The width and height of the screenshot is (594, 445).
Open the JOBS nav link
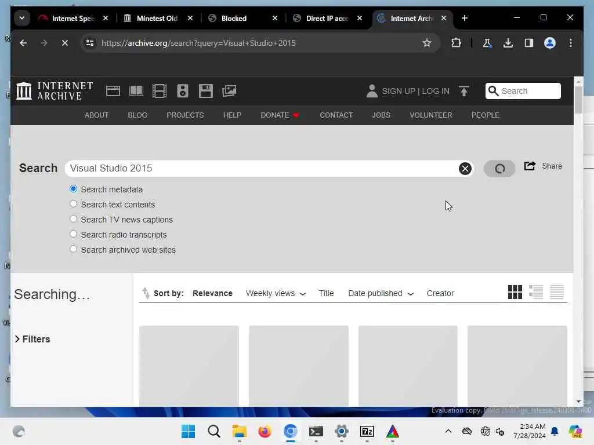381,115
